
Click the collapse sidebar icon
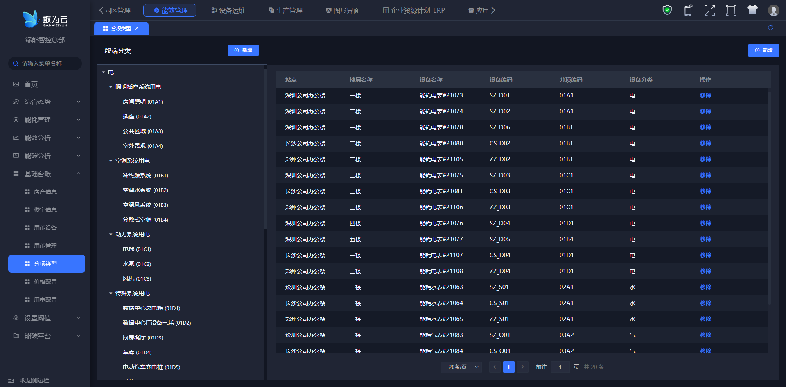11,380
